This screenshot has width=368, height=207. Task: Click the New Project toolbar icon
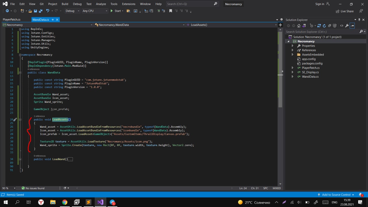click(22, 11)
